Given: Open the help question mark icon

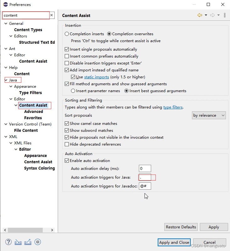Looking at the screenshot, I should pyautogui.click(x=8, y=242).
